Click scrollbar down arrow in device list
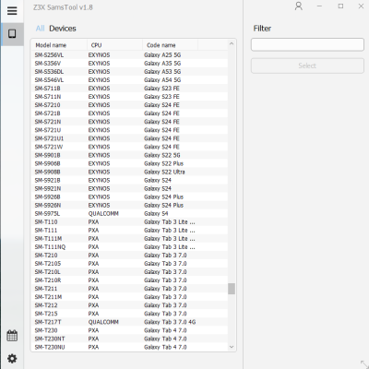Screen dimensions: 369x369 coord(232,347)
